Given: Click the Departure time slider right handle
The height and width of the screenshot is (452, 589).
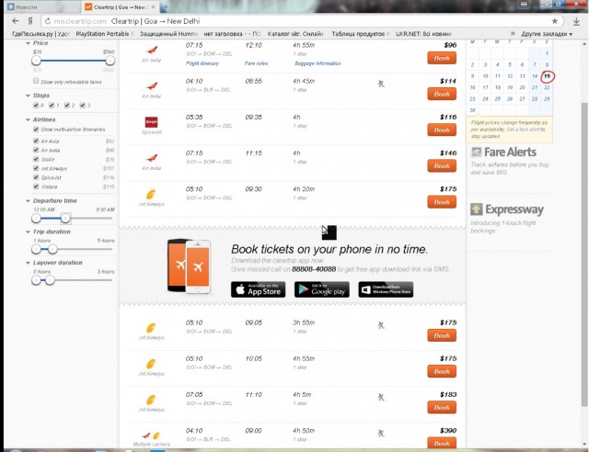Looking at the screenshot, I should tap(65, 219).
